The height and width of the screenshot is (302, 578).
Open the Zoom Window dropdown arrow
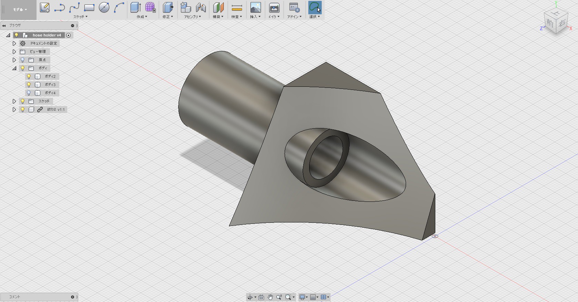(x=294, y=297)
